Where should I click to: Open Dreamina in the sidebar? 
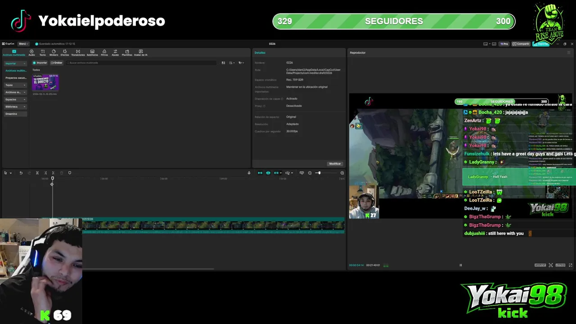coord(15,114)
